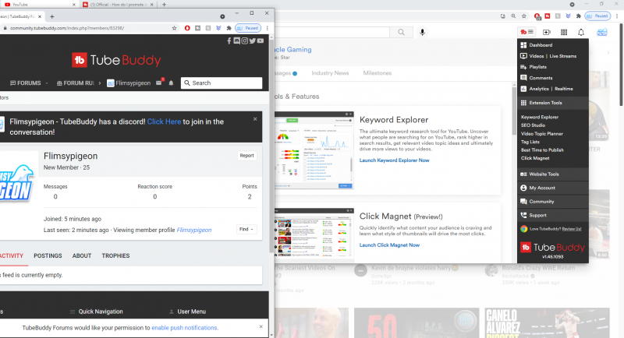Select Keyword Explorer from TubeBuddy menu
This screenshot has width=624, height=338.
pyautogui.click(x=540, y=117)
